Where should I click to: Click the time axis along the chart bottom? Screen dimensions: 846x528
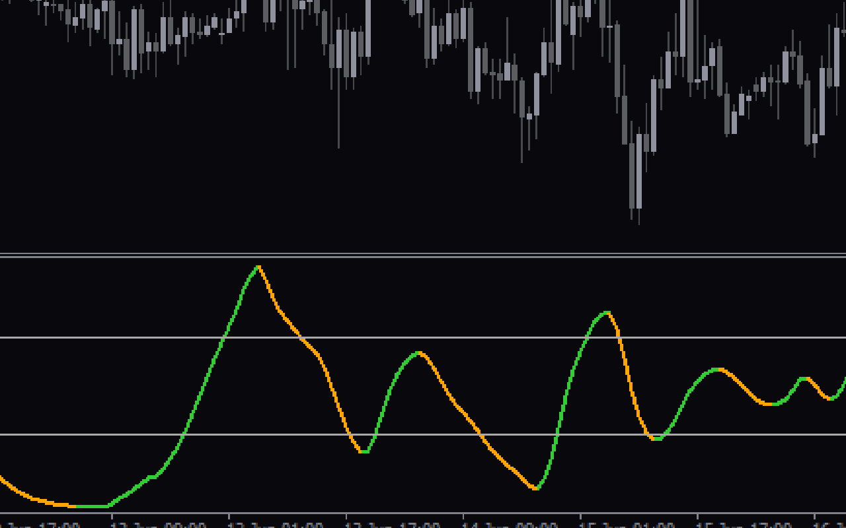point(423,520)
